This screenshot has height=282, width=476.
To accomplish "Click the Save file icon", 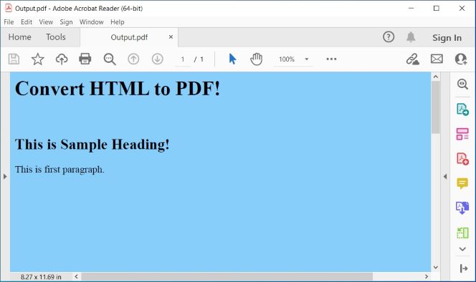I will pos(14,59).
